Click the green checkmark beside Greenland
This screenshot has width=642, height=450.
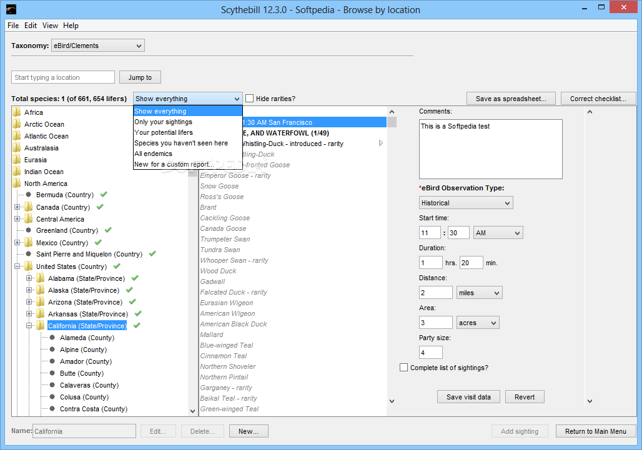[108, 230]
